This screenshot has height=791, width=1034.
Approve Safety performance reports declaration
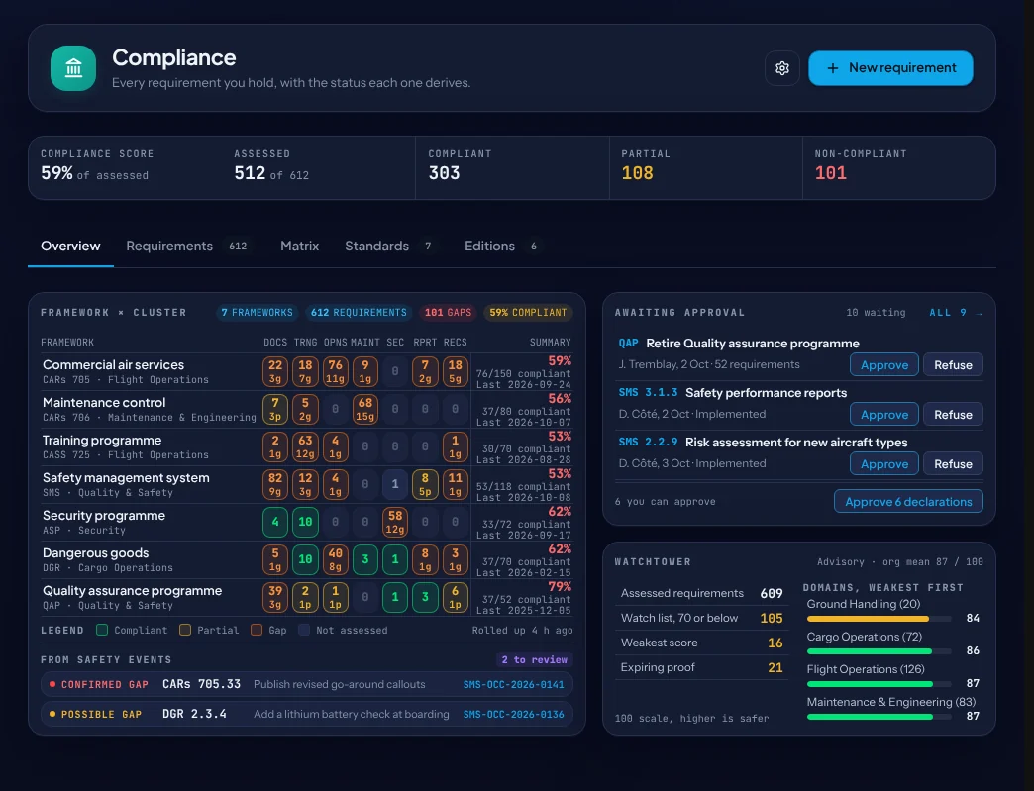[x=883, y=414]
